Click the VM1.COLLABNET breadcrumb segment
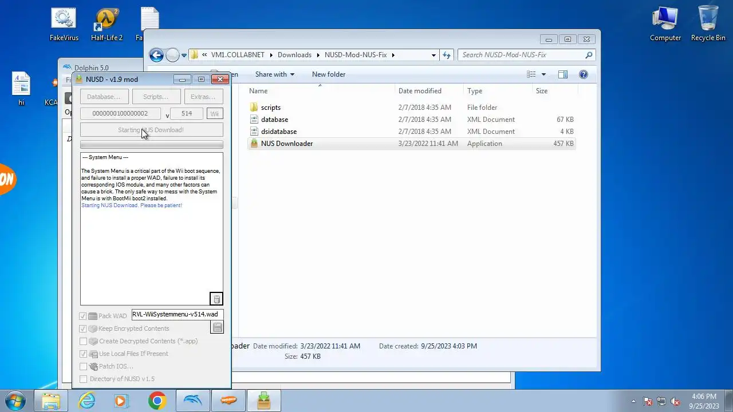The height and width of the screenshot is (412, 733). [238, 55]
